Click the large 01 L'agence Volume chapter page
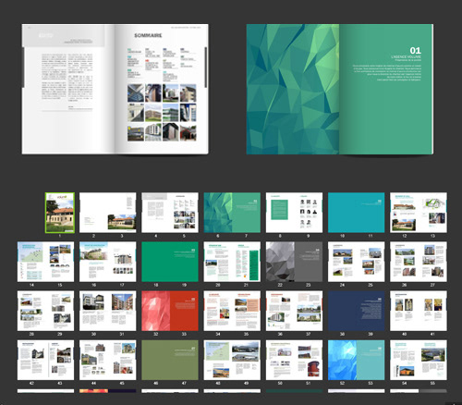 [x=386, y=89]
